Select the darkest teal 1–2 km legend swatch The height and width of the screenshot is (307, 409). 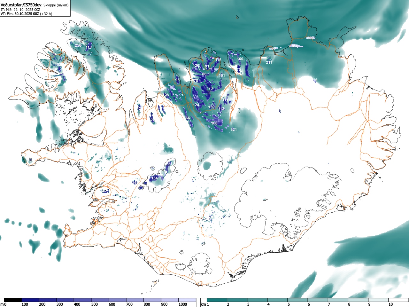pyautogui.click(x=217, y=300)
